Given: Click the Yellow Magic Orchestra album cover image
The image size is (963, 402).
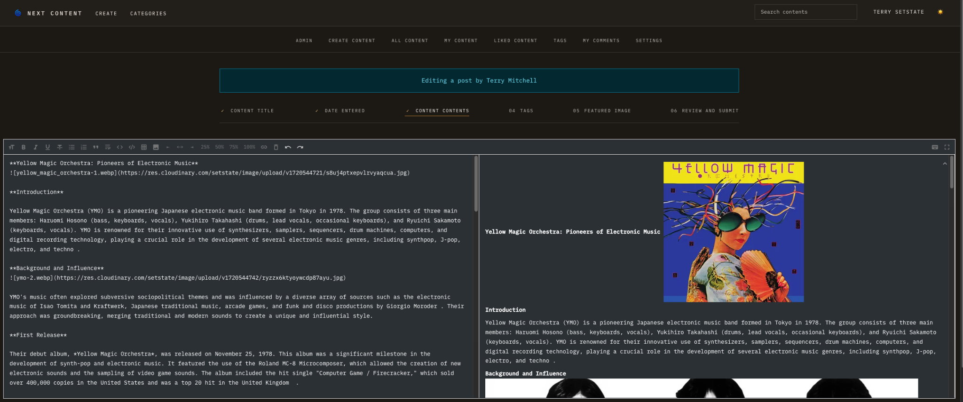Looking at the screenshot, I should click(x=734, y=232).
